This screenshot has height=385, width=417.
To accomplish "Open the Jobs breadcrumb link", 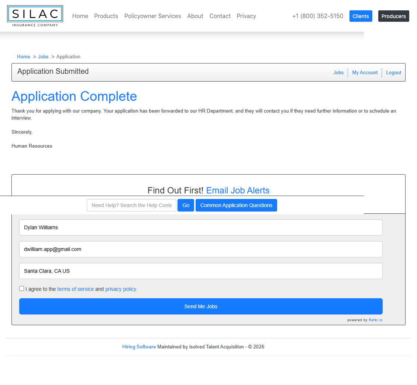I will click(x=43, y=56).
